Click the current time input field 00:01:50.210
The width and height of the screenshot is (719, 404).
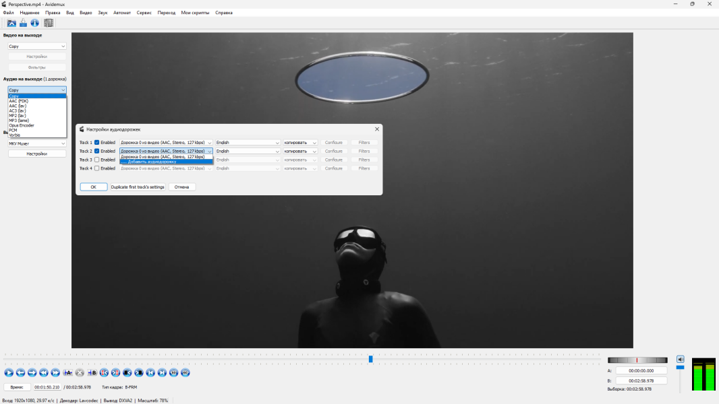(x=47, y=387)
